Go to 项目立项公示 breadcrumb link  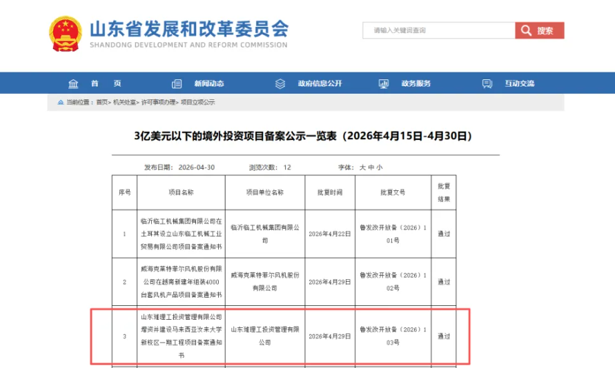[197, 102]
